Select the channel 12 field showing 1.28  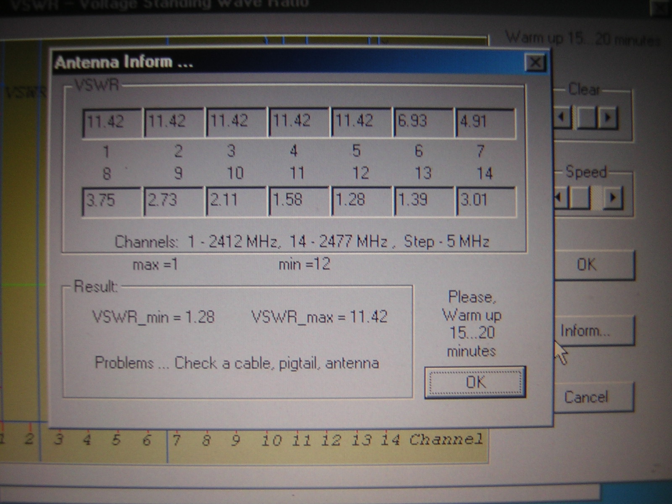click(361, 201)
